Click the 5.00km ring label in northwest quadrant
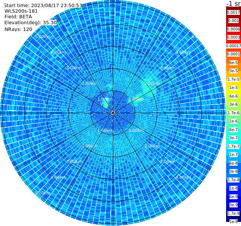The height and width of the screenshot is (226, 241). pos(42,36)
